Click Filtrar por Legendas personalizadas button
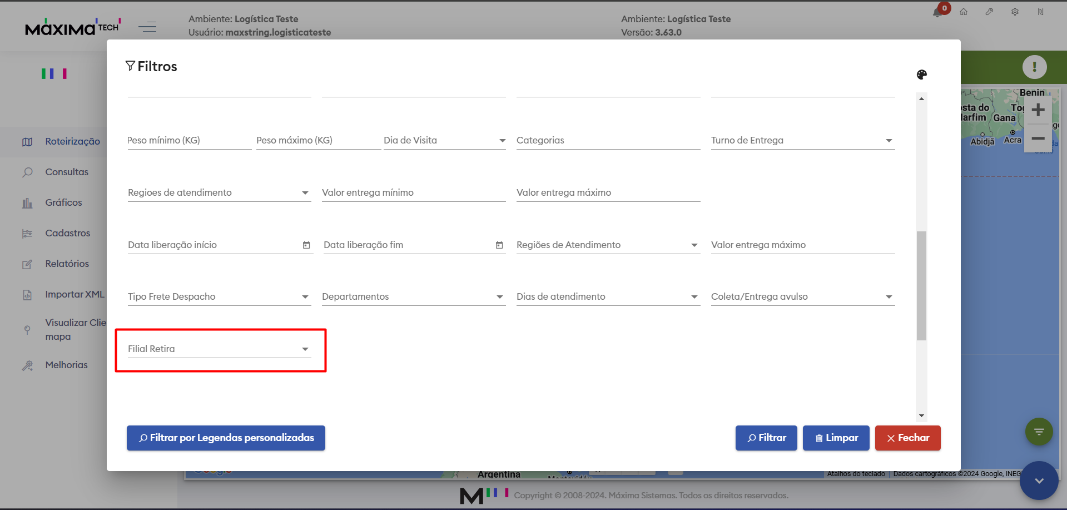The width and height of the screenshot is (1067, 510). pos(226,438)
